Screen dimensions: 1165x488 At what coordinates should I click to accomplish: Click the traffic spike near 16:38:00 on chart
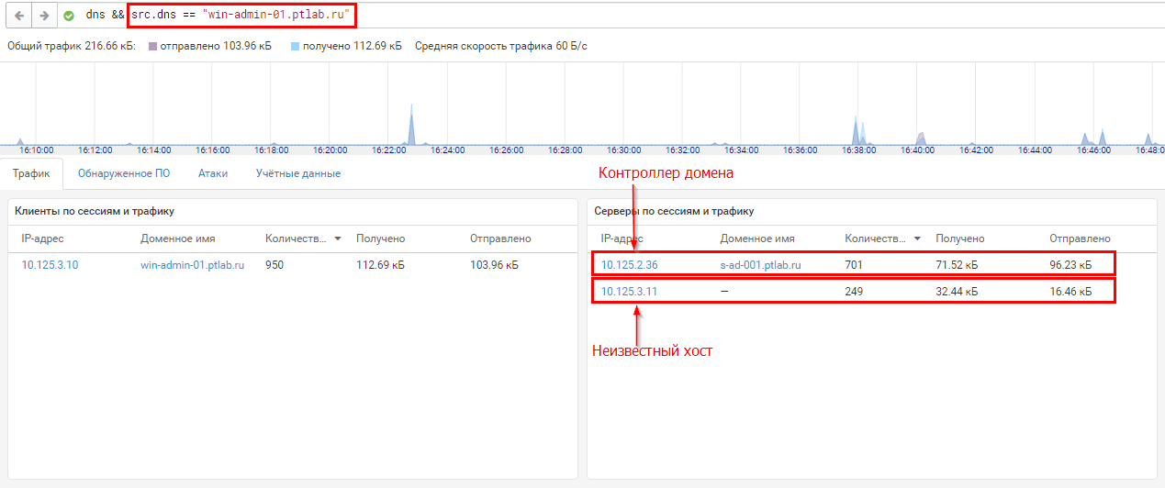pos(856,131)
